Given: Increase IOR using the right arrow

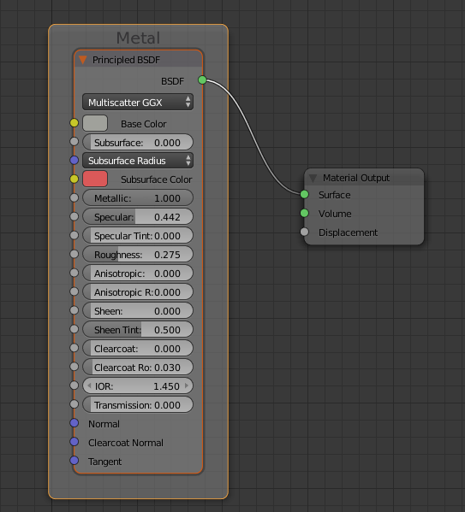Looking at the screenshot, I should 187,385.
